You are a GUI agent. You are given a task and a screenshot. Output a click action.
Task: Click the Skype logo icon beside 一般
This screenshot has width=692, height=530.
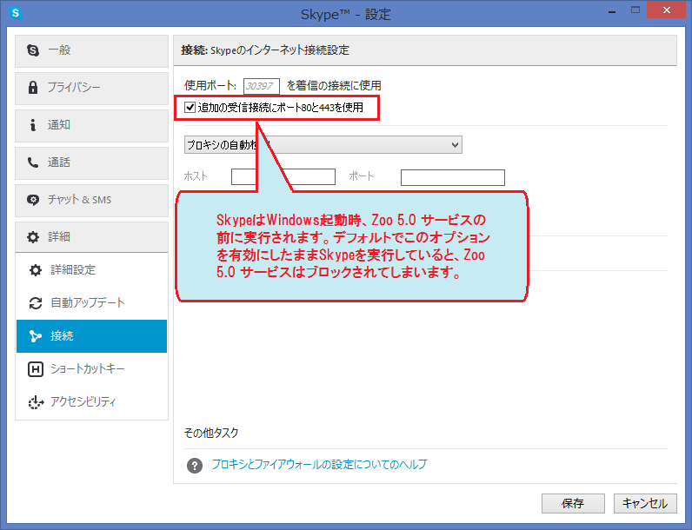(33, 50)
